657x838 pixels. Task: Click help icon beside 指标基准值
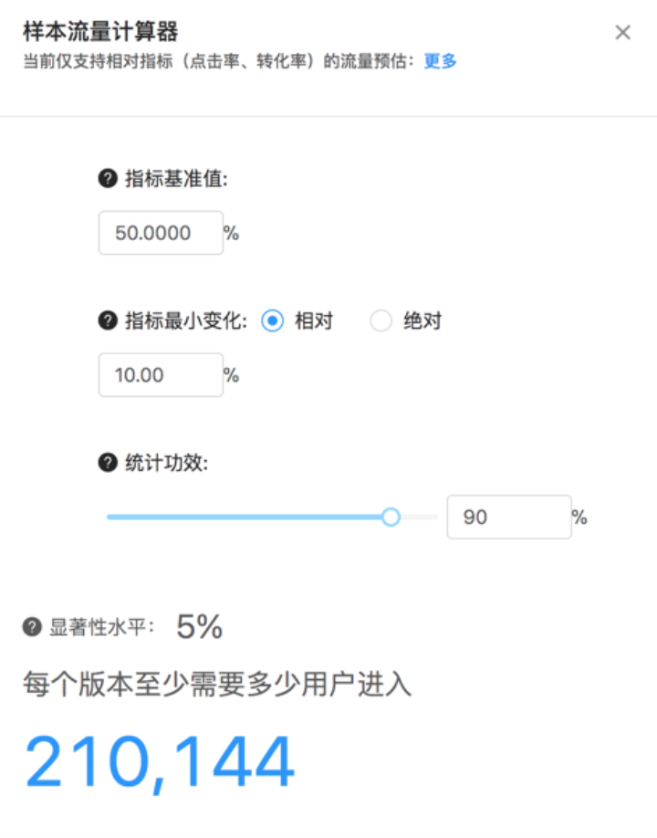click(x=108, y=178)
